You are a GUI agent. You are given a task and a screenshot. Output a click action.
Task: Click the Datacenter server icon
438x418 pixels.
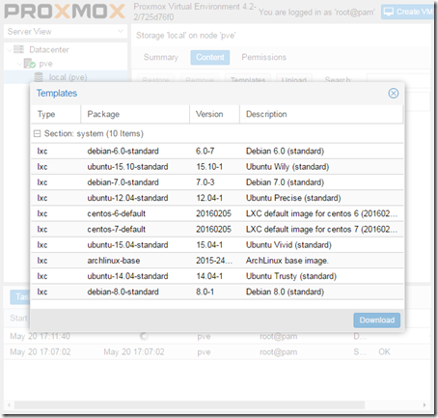click(x=19, y=49)
